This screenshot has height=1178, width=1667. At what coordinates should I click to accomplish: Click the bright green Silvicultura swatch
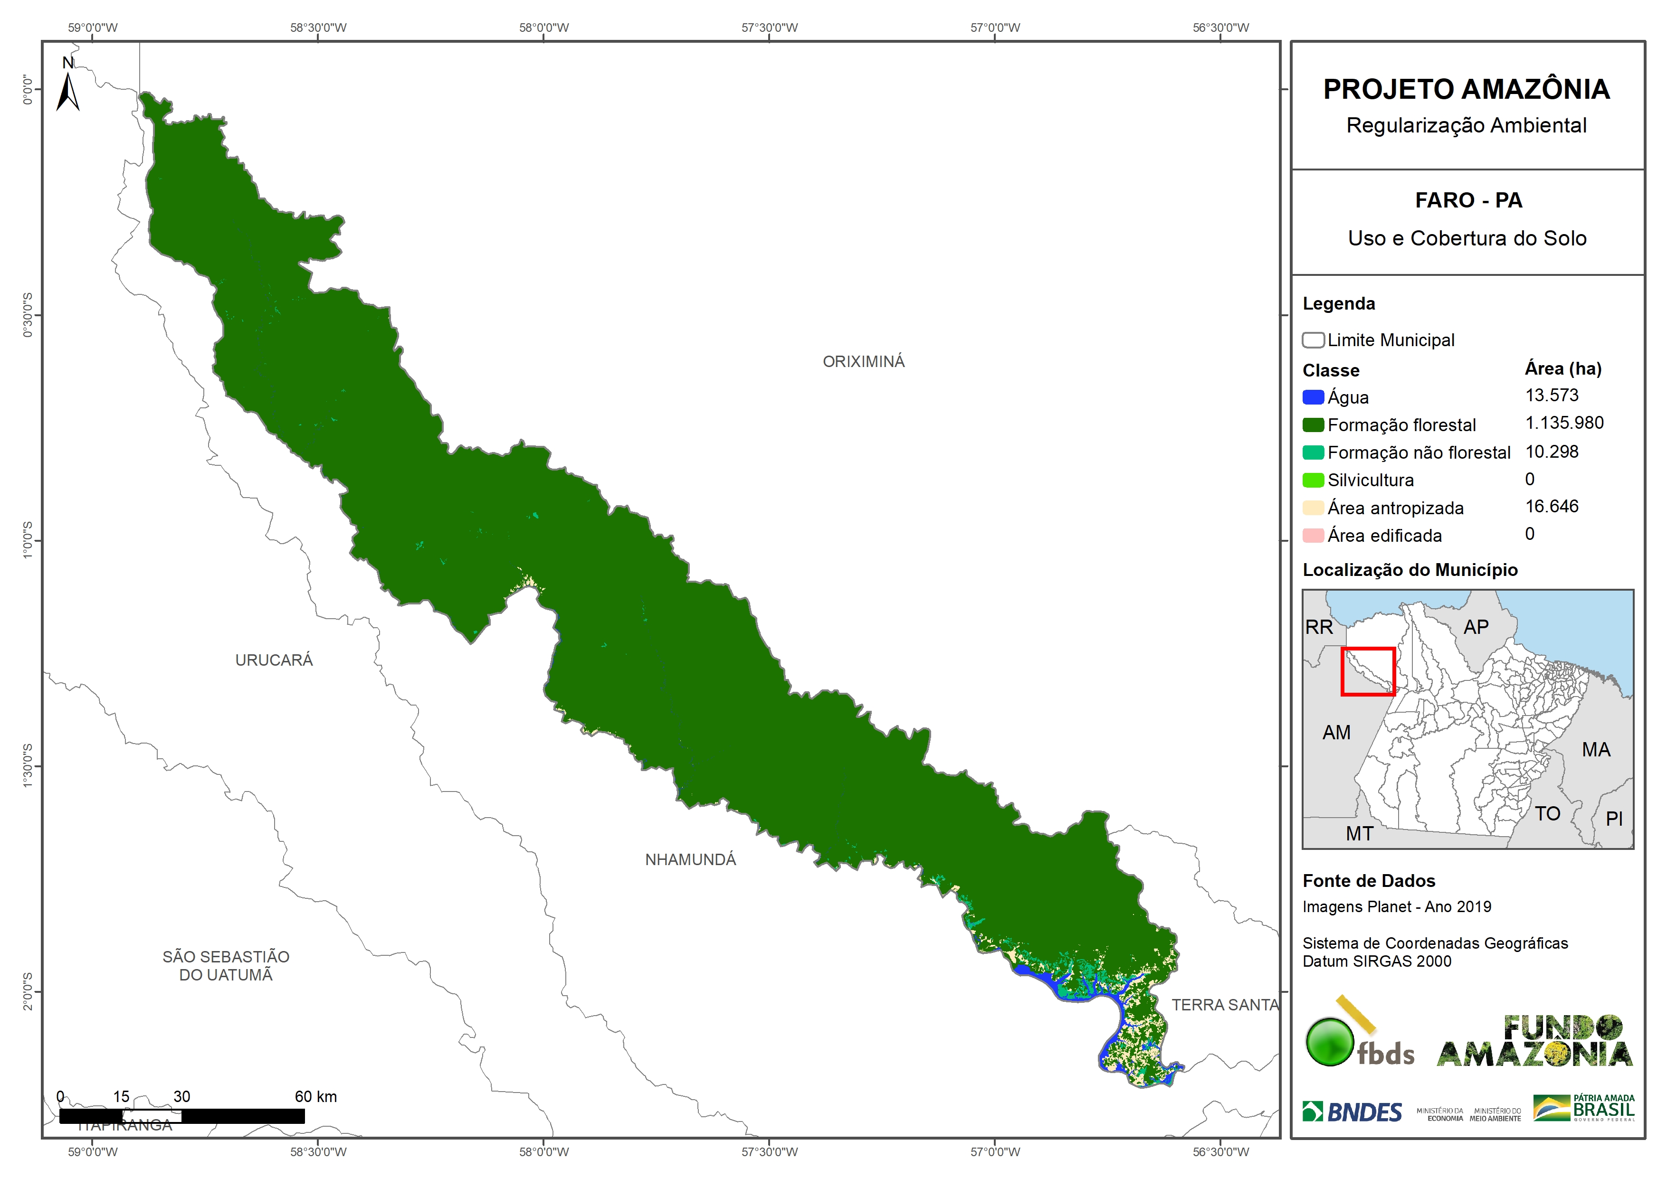tap(1313, 480)
